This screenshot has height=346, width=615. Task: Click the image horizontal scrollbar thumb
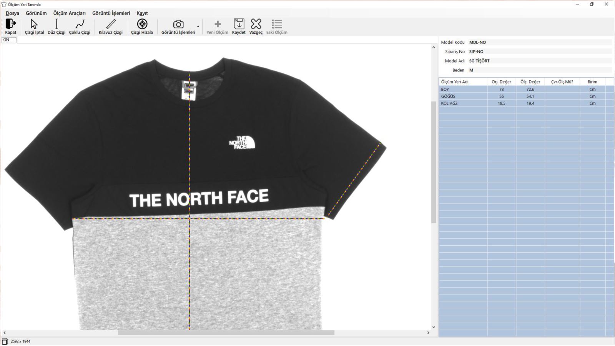click(x=226, y=333)
